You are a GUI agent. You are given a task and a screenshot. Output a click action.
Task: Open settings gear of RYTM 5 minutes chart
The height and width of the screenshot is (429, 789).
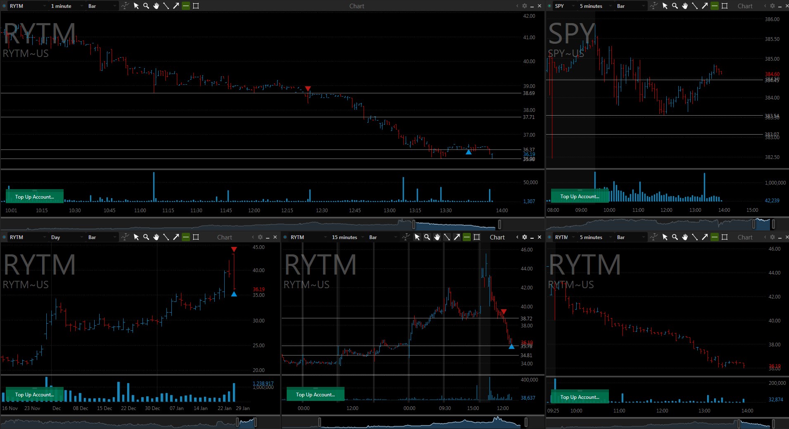pyautogui.click(x=772, y=237)
